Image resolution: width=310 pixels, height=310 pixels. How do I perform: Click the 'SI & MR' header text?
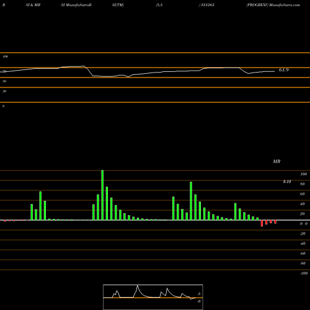[x=33, y=5]
